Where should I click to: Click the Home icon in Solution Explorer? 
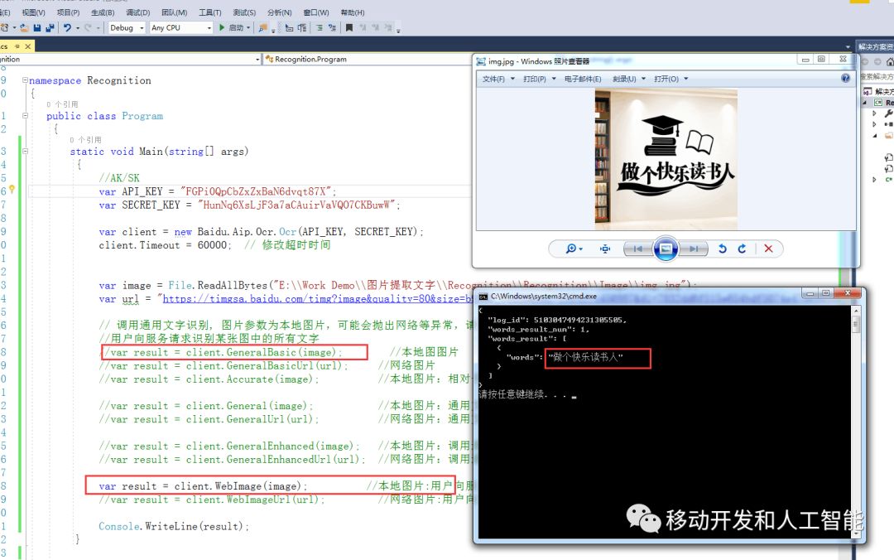tap(889, 61)
